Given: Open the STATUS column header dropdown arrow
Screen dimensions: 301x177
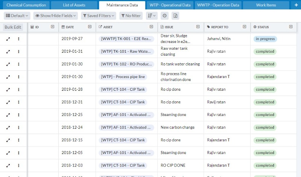Looking at the screenshot, I should pyautogui.click(x=290, y=27).
